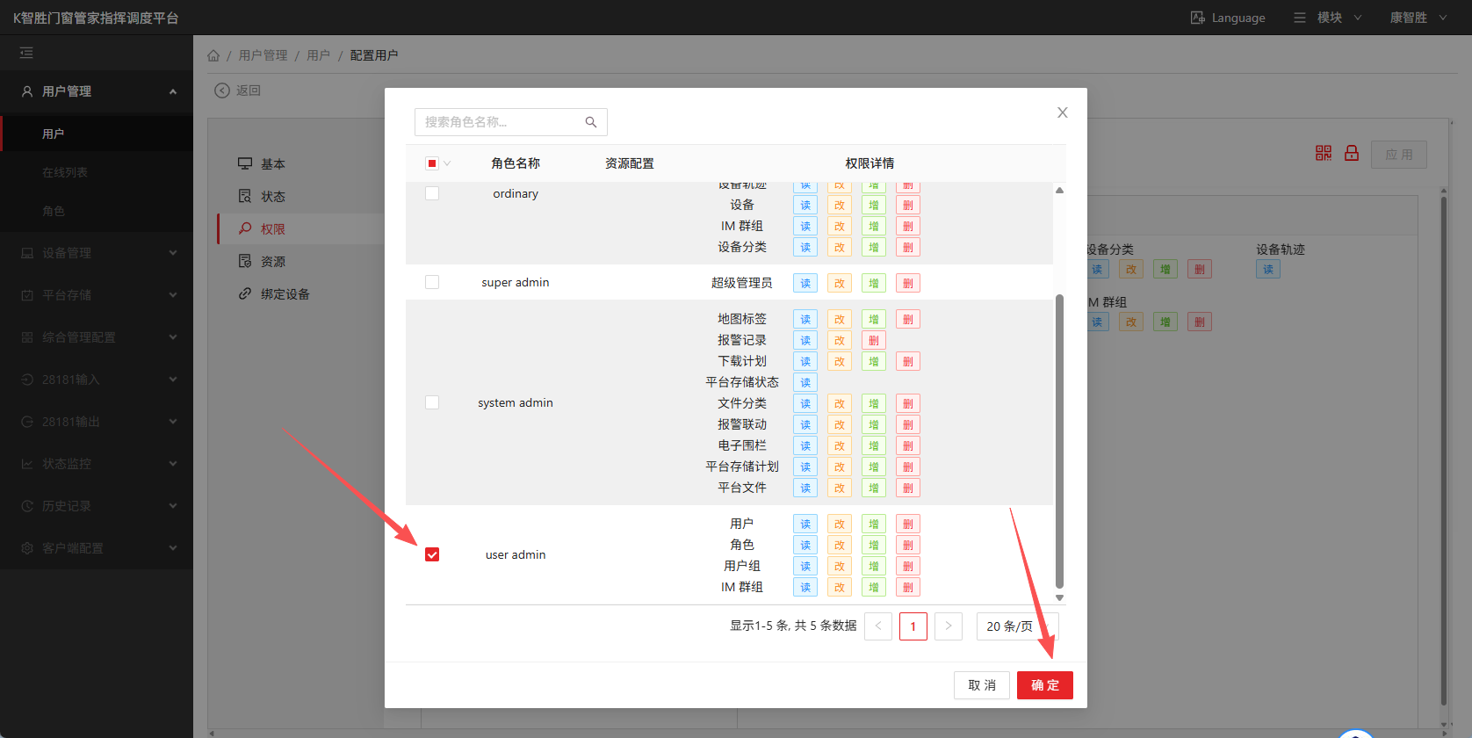
Task: Select the system admin role checkbox
Action: click(432, 402)
